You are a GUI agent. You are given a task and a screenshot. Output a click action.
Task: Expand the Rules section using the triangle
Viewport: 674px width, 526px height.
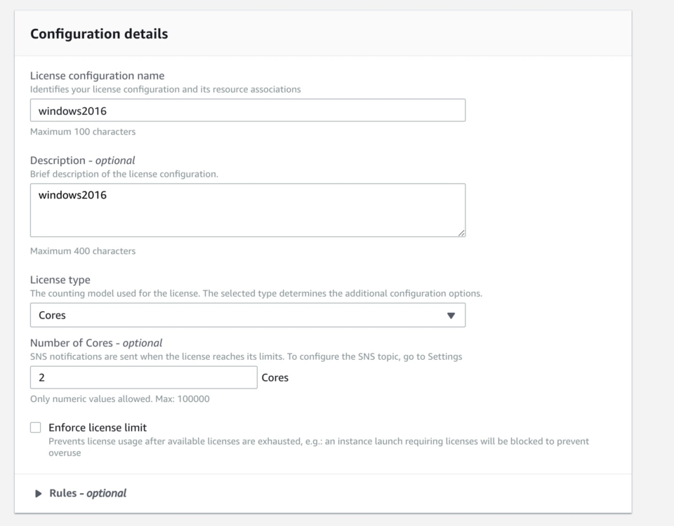38,493
